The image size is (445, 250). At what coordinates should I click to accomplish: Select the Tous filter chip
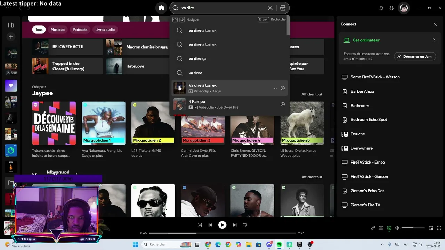39,30
